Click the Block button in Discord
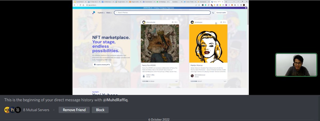This screenshot has height=121, width=320. [100, 110]
